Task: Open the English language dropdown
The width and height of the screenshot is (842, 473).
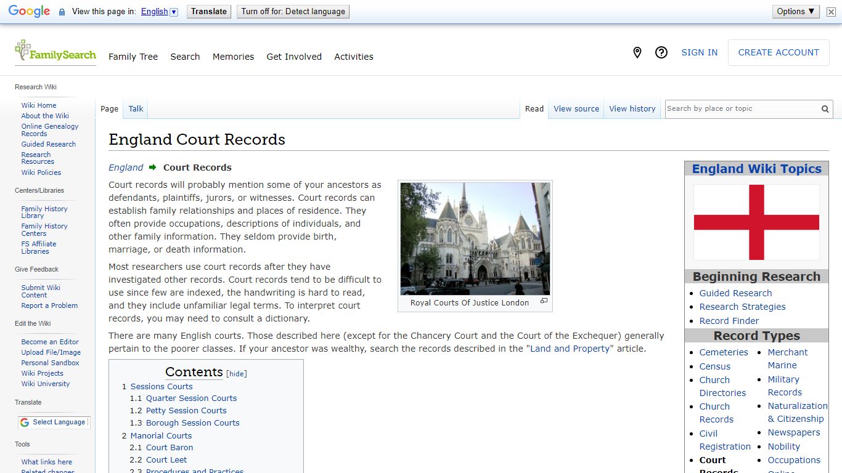Action: pyautogui.click(x=159, y=12)
